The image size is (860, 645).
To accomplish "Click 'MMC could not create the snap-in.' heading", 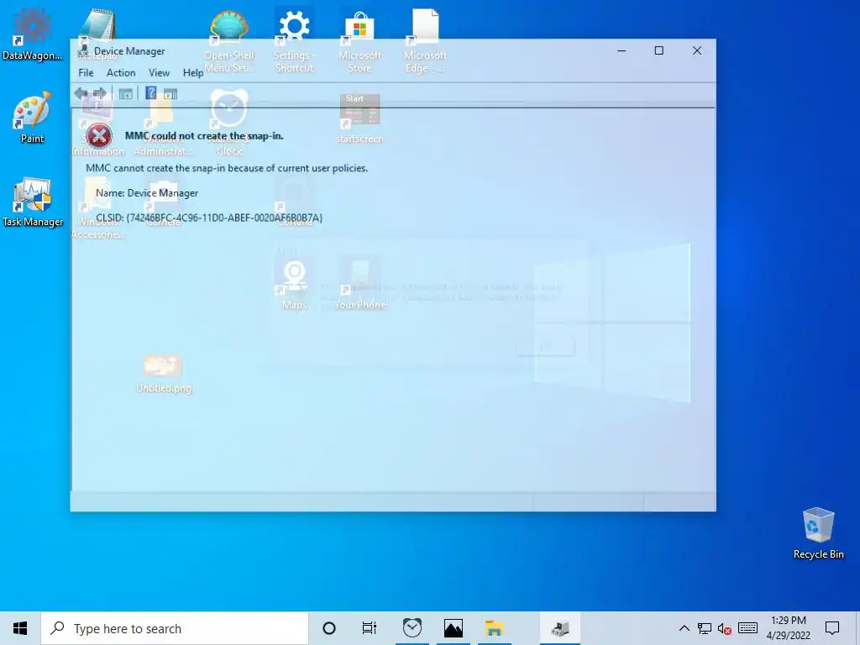I will point(204,135).
